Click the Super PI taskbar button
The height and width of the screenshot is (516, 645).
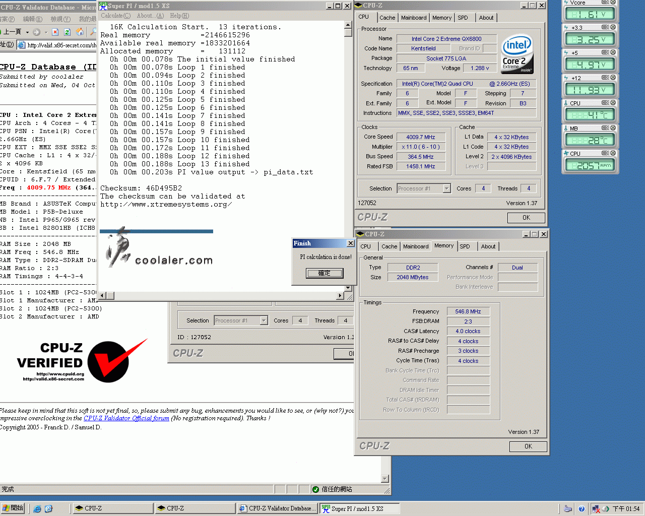coord(359,508)
